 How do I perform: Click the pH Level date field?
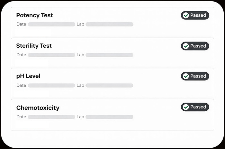pos(51,85)
